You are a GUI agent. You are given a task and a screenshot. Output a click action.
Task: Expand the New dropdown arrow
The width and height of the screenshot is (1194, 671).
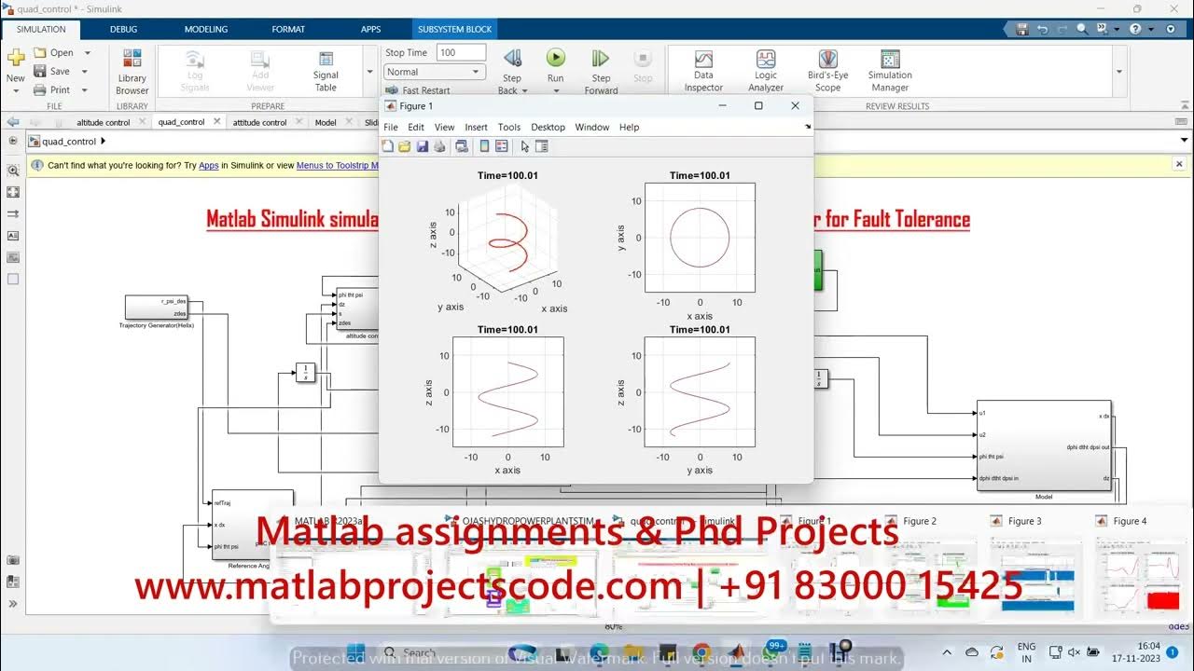pos(16,90)
